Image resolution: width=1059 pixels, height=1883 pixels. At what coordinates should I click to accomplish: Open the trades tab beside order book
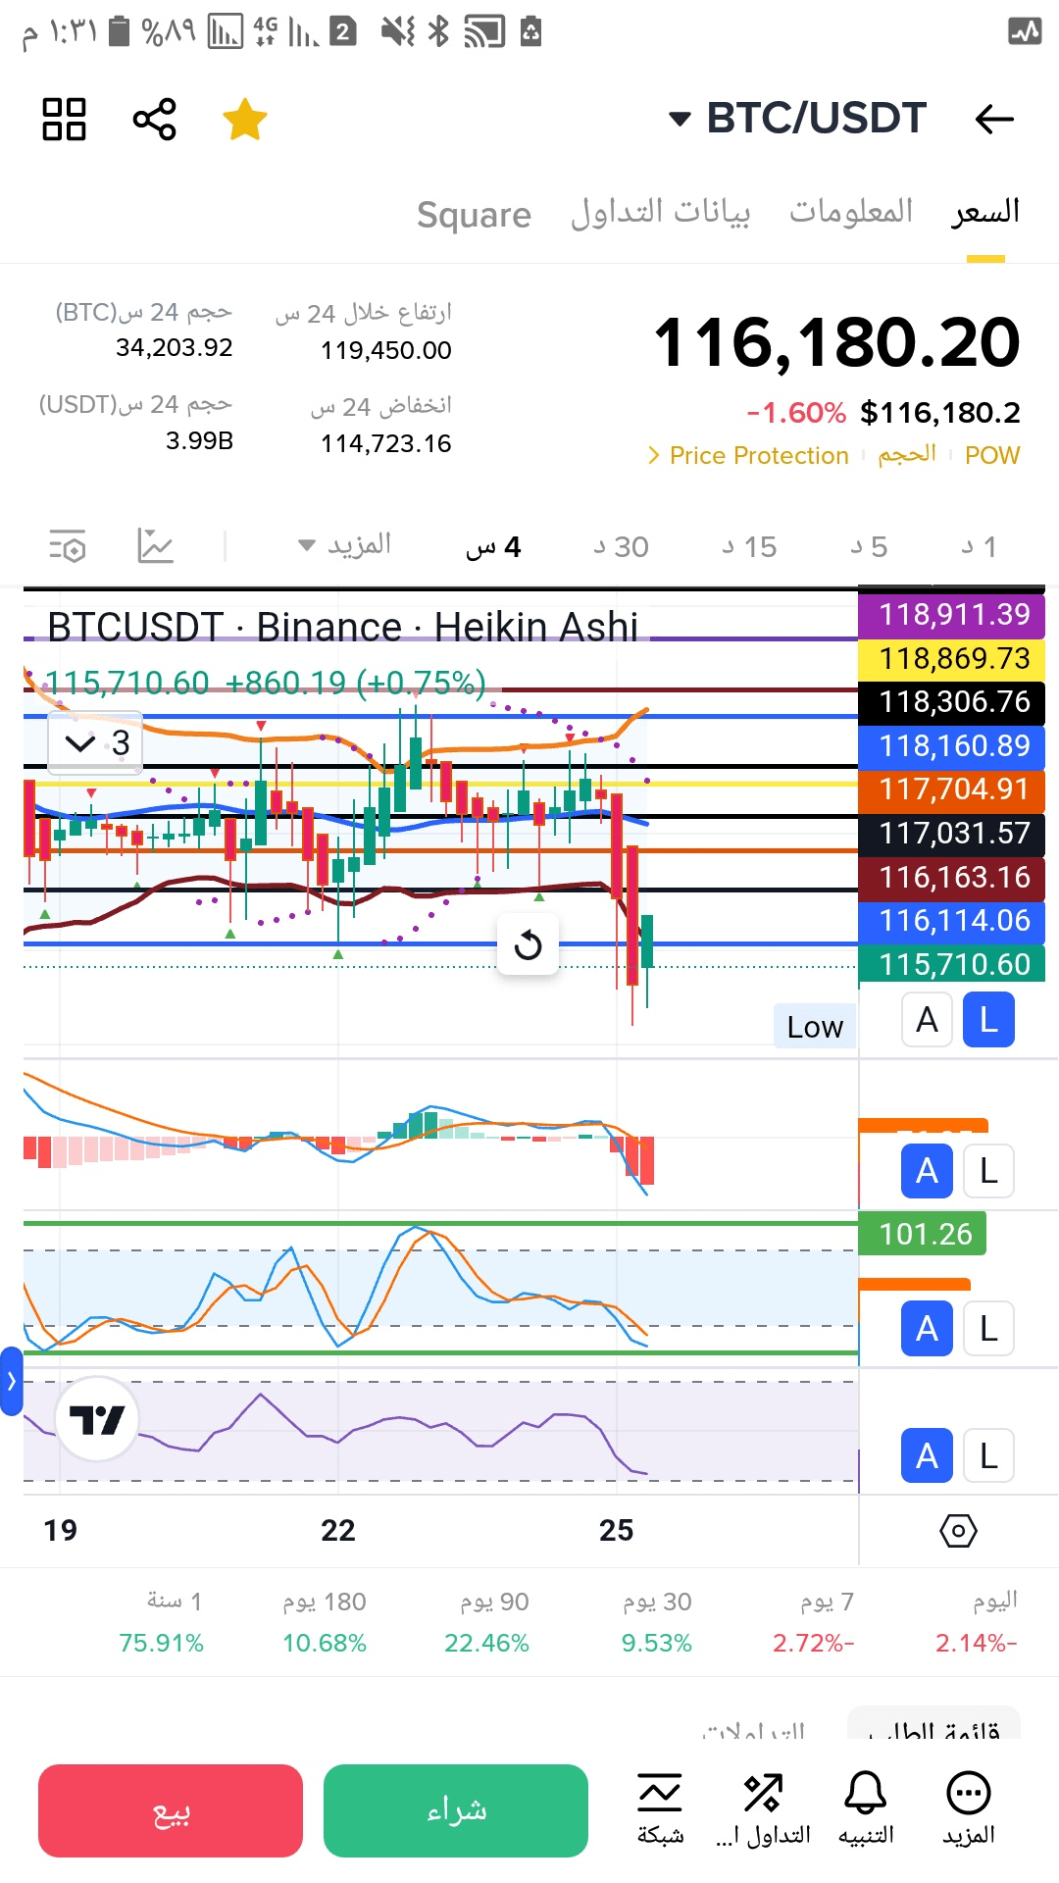coord(753,1730)
